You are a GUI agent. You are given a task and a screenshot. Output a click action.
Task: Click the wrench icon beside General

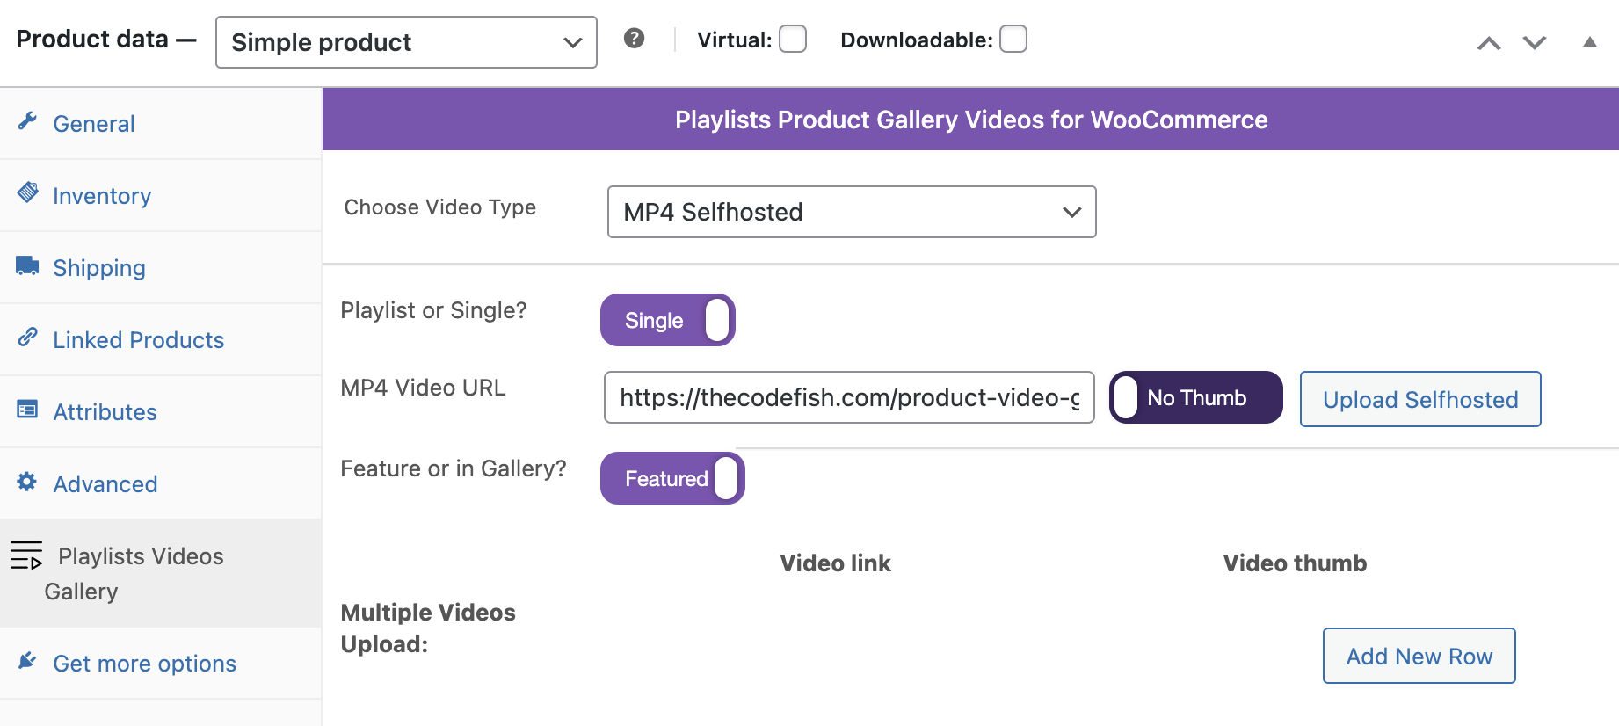pyautogui.click(x=27, y=121)
